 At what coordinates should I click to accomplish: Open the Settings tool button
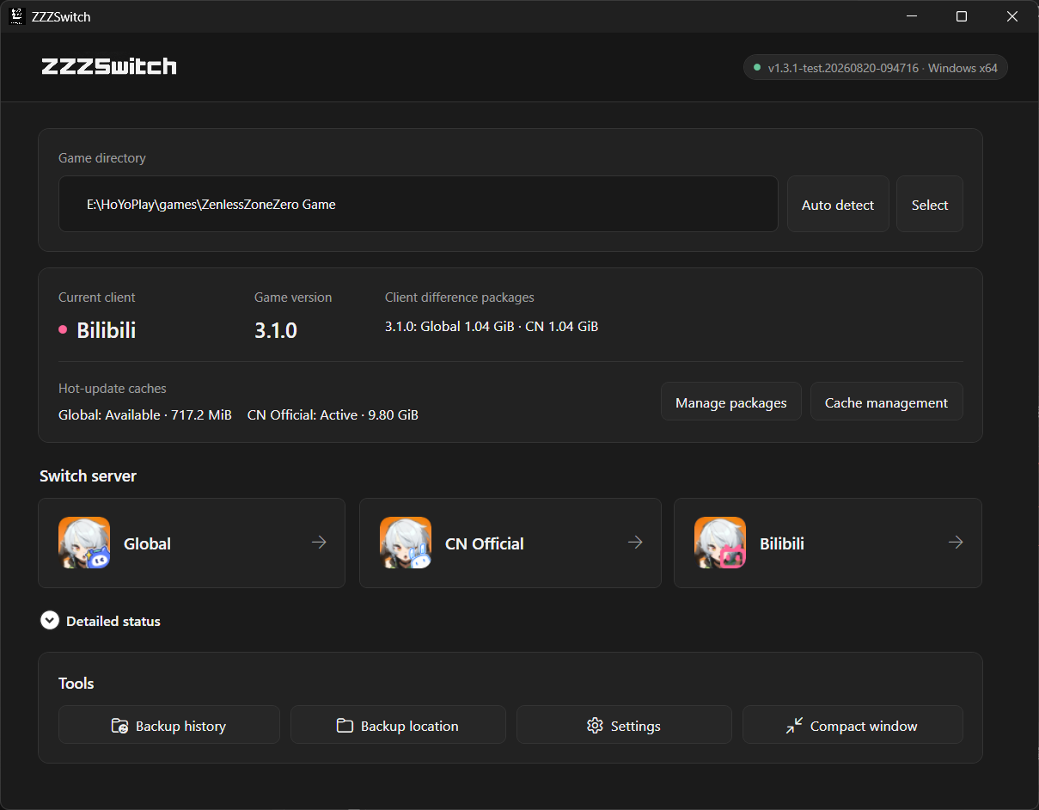pos(624,725)
